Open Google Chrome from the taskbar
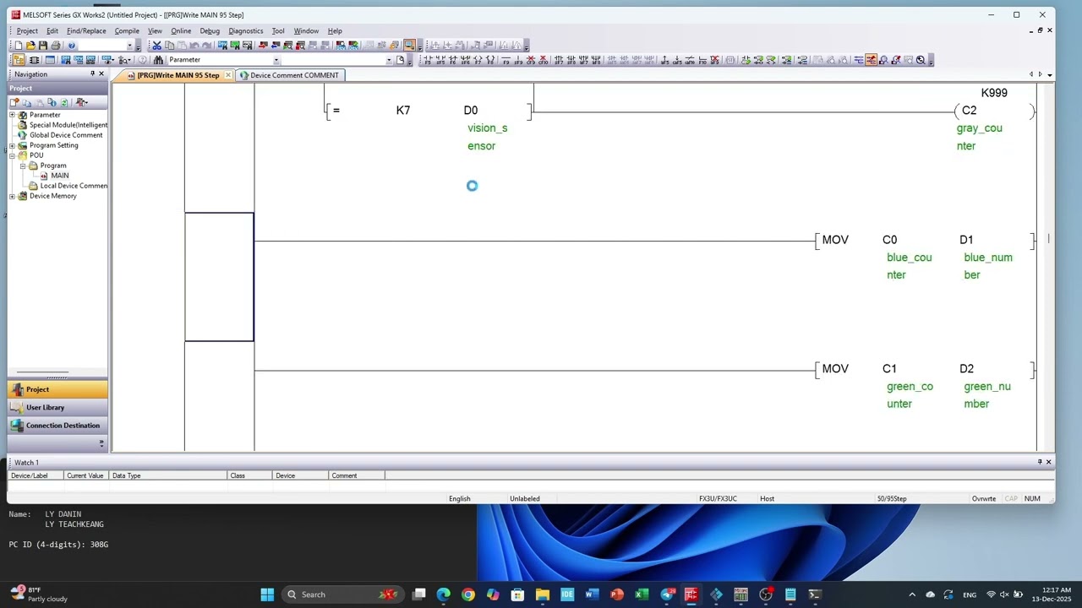The width and height of the screenshot is (1082, 608). pyautogui.click(x=468, y=594)
